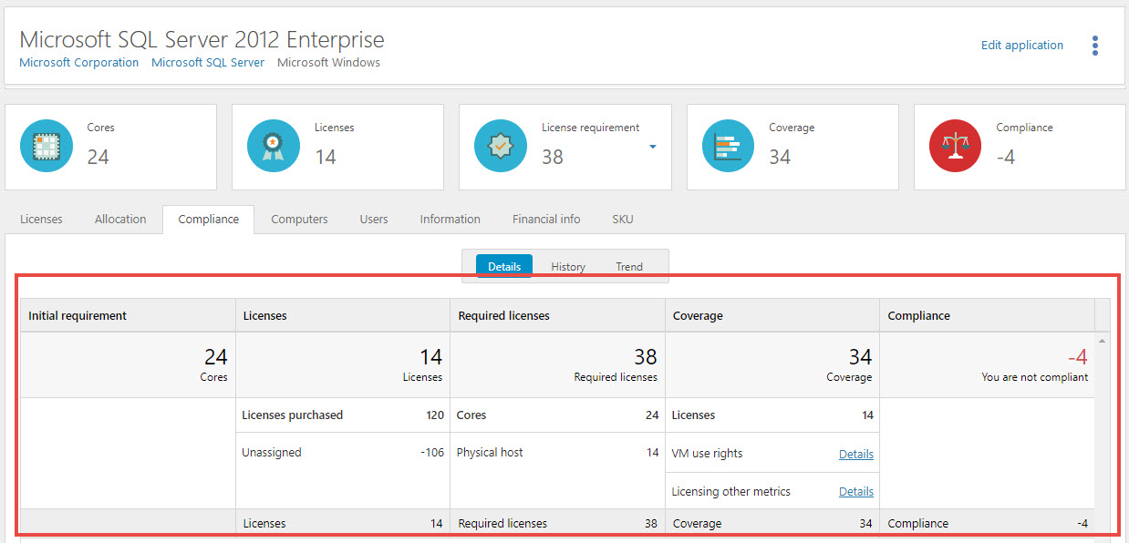Viewport: 1129px width, 543px height.
Task: Open Microsoft SQL Server link
Action: point(208,63)
